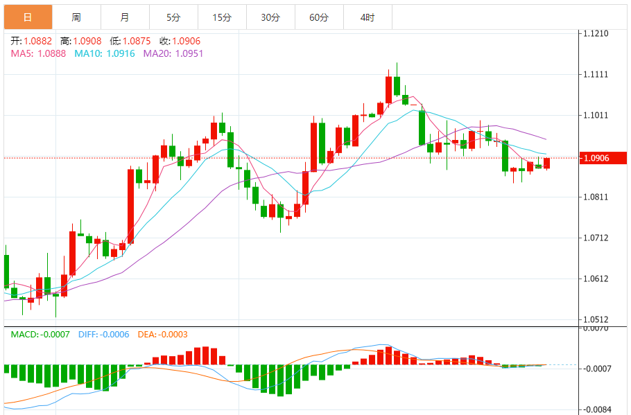This screenshot has width=631, height=415.
Task: Click the DIFF value label
Action: (x=104, y=335)
